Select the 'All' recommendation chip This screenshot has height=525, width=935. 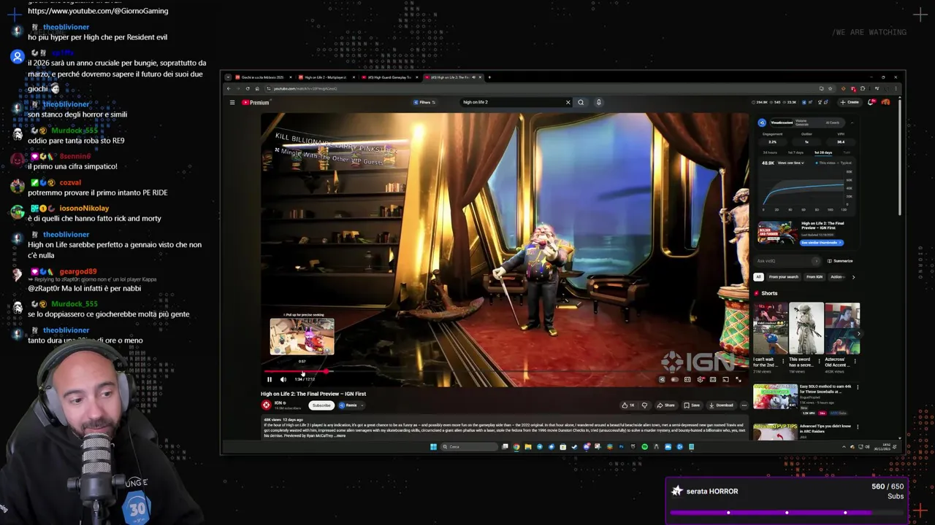759,277
